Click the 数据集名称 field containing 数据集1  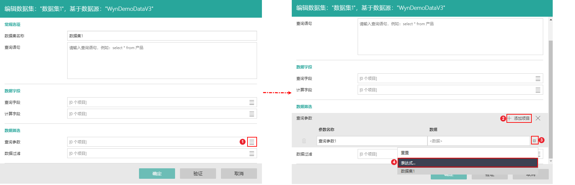(x=162, y=36)
